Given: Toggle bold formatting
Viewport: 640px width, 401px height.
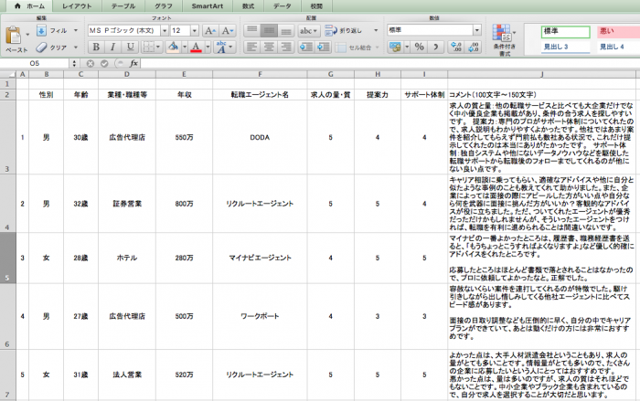Looking at the screenshot, I should (96, 47).
